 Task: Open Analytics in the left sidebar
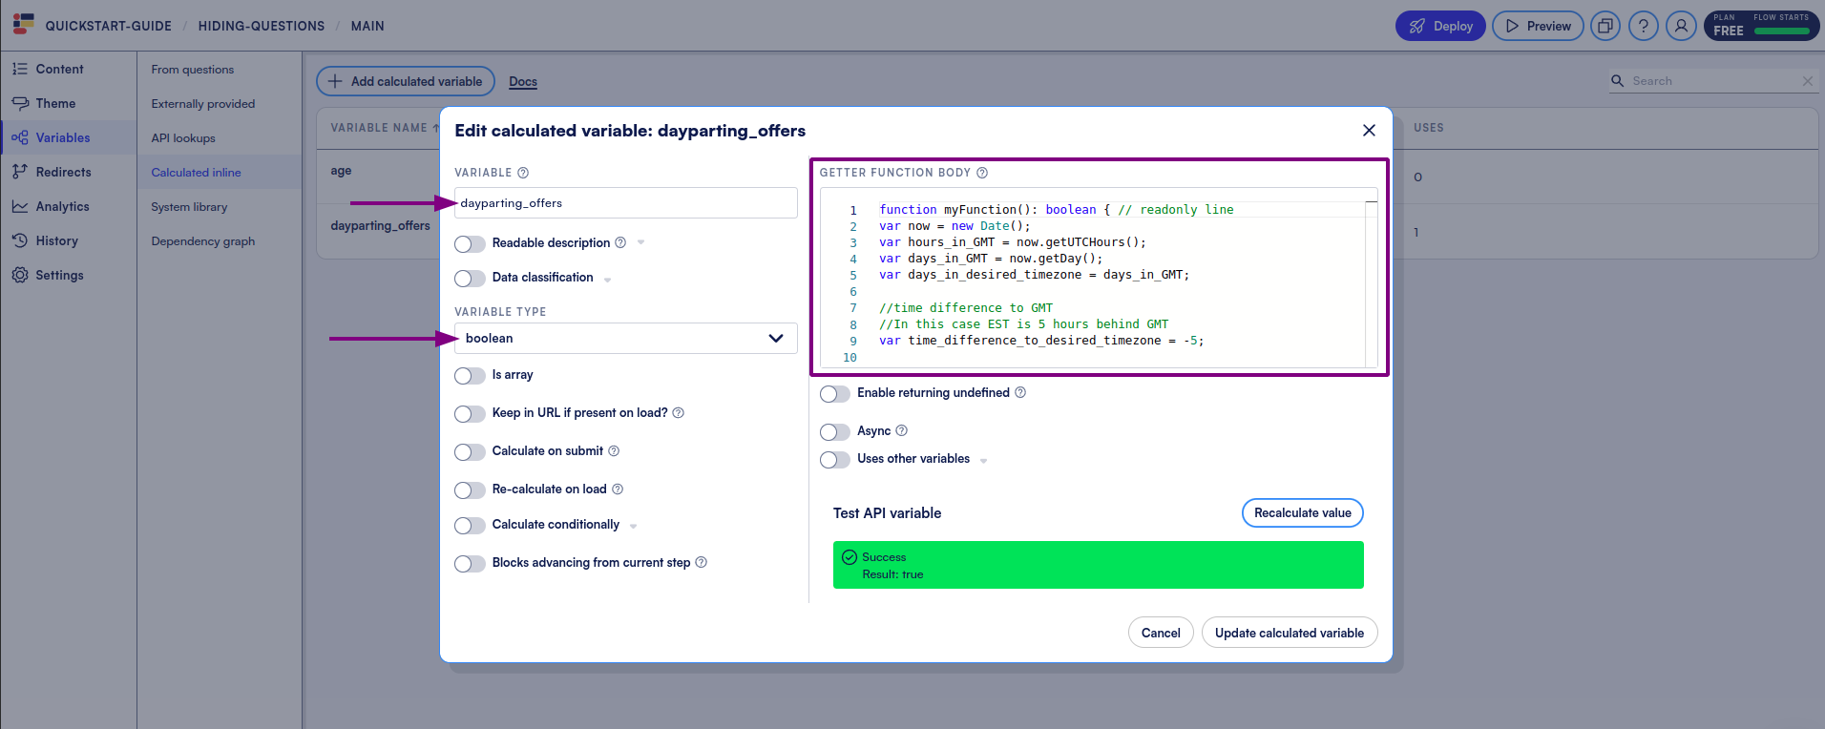(x=62, y=207)
